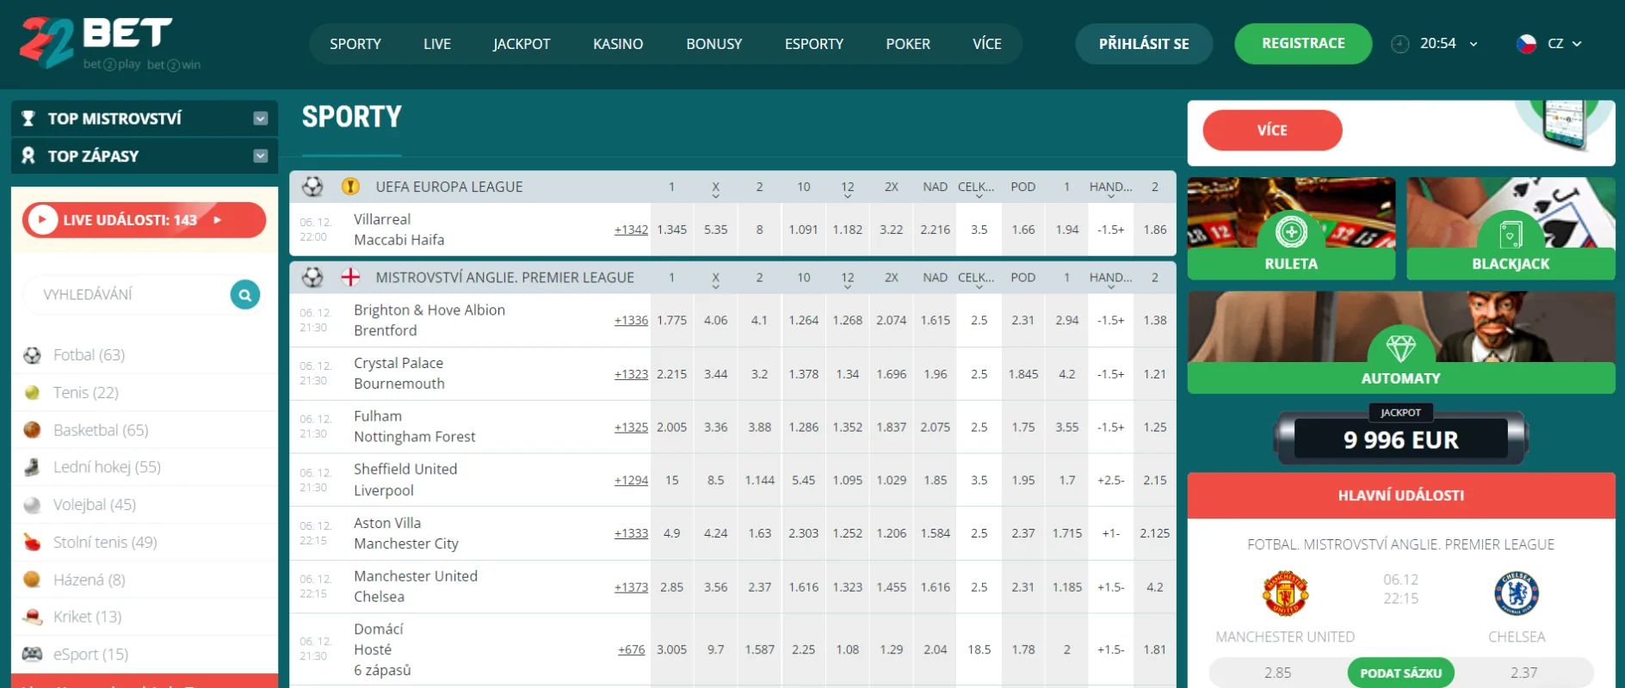The width and height of the screenshot is (1625, 688).
Task: Open the Esporty menu
Action: pos(814,44)
